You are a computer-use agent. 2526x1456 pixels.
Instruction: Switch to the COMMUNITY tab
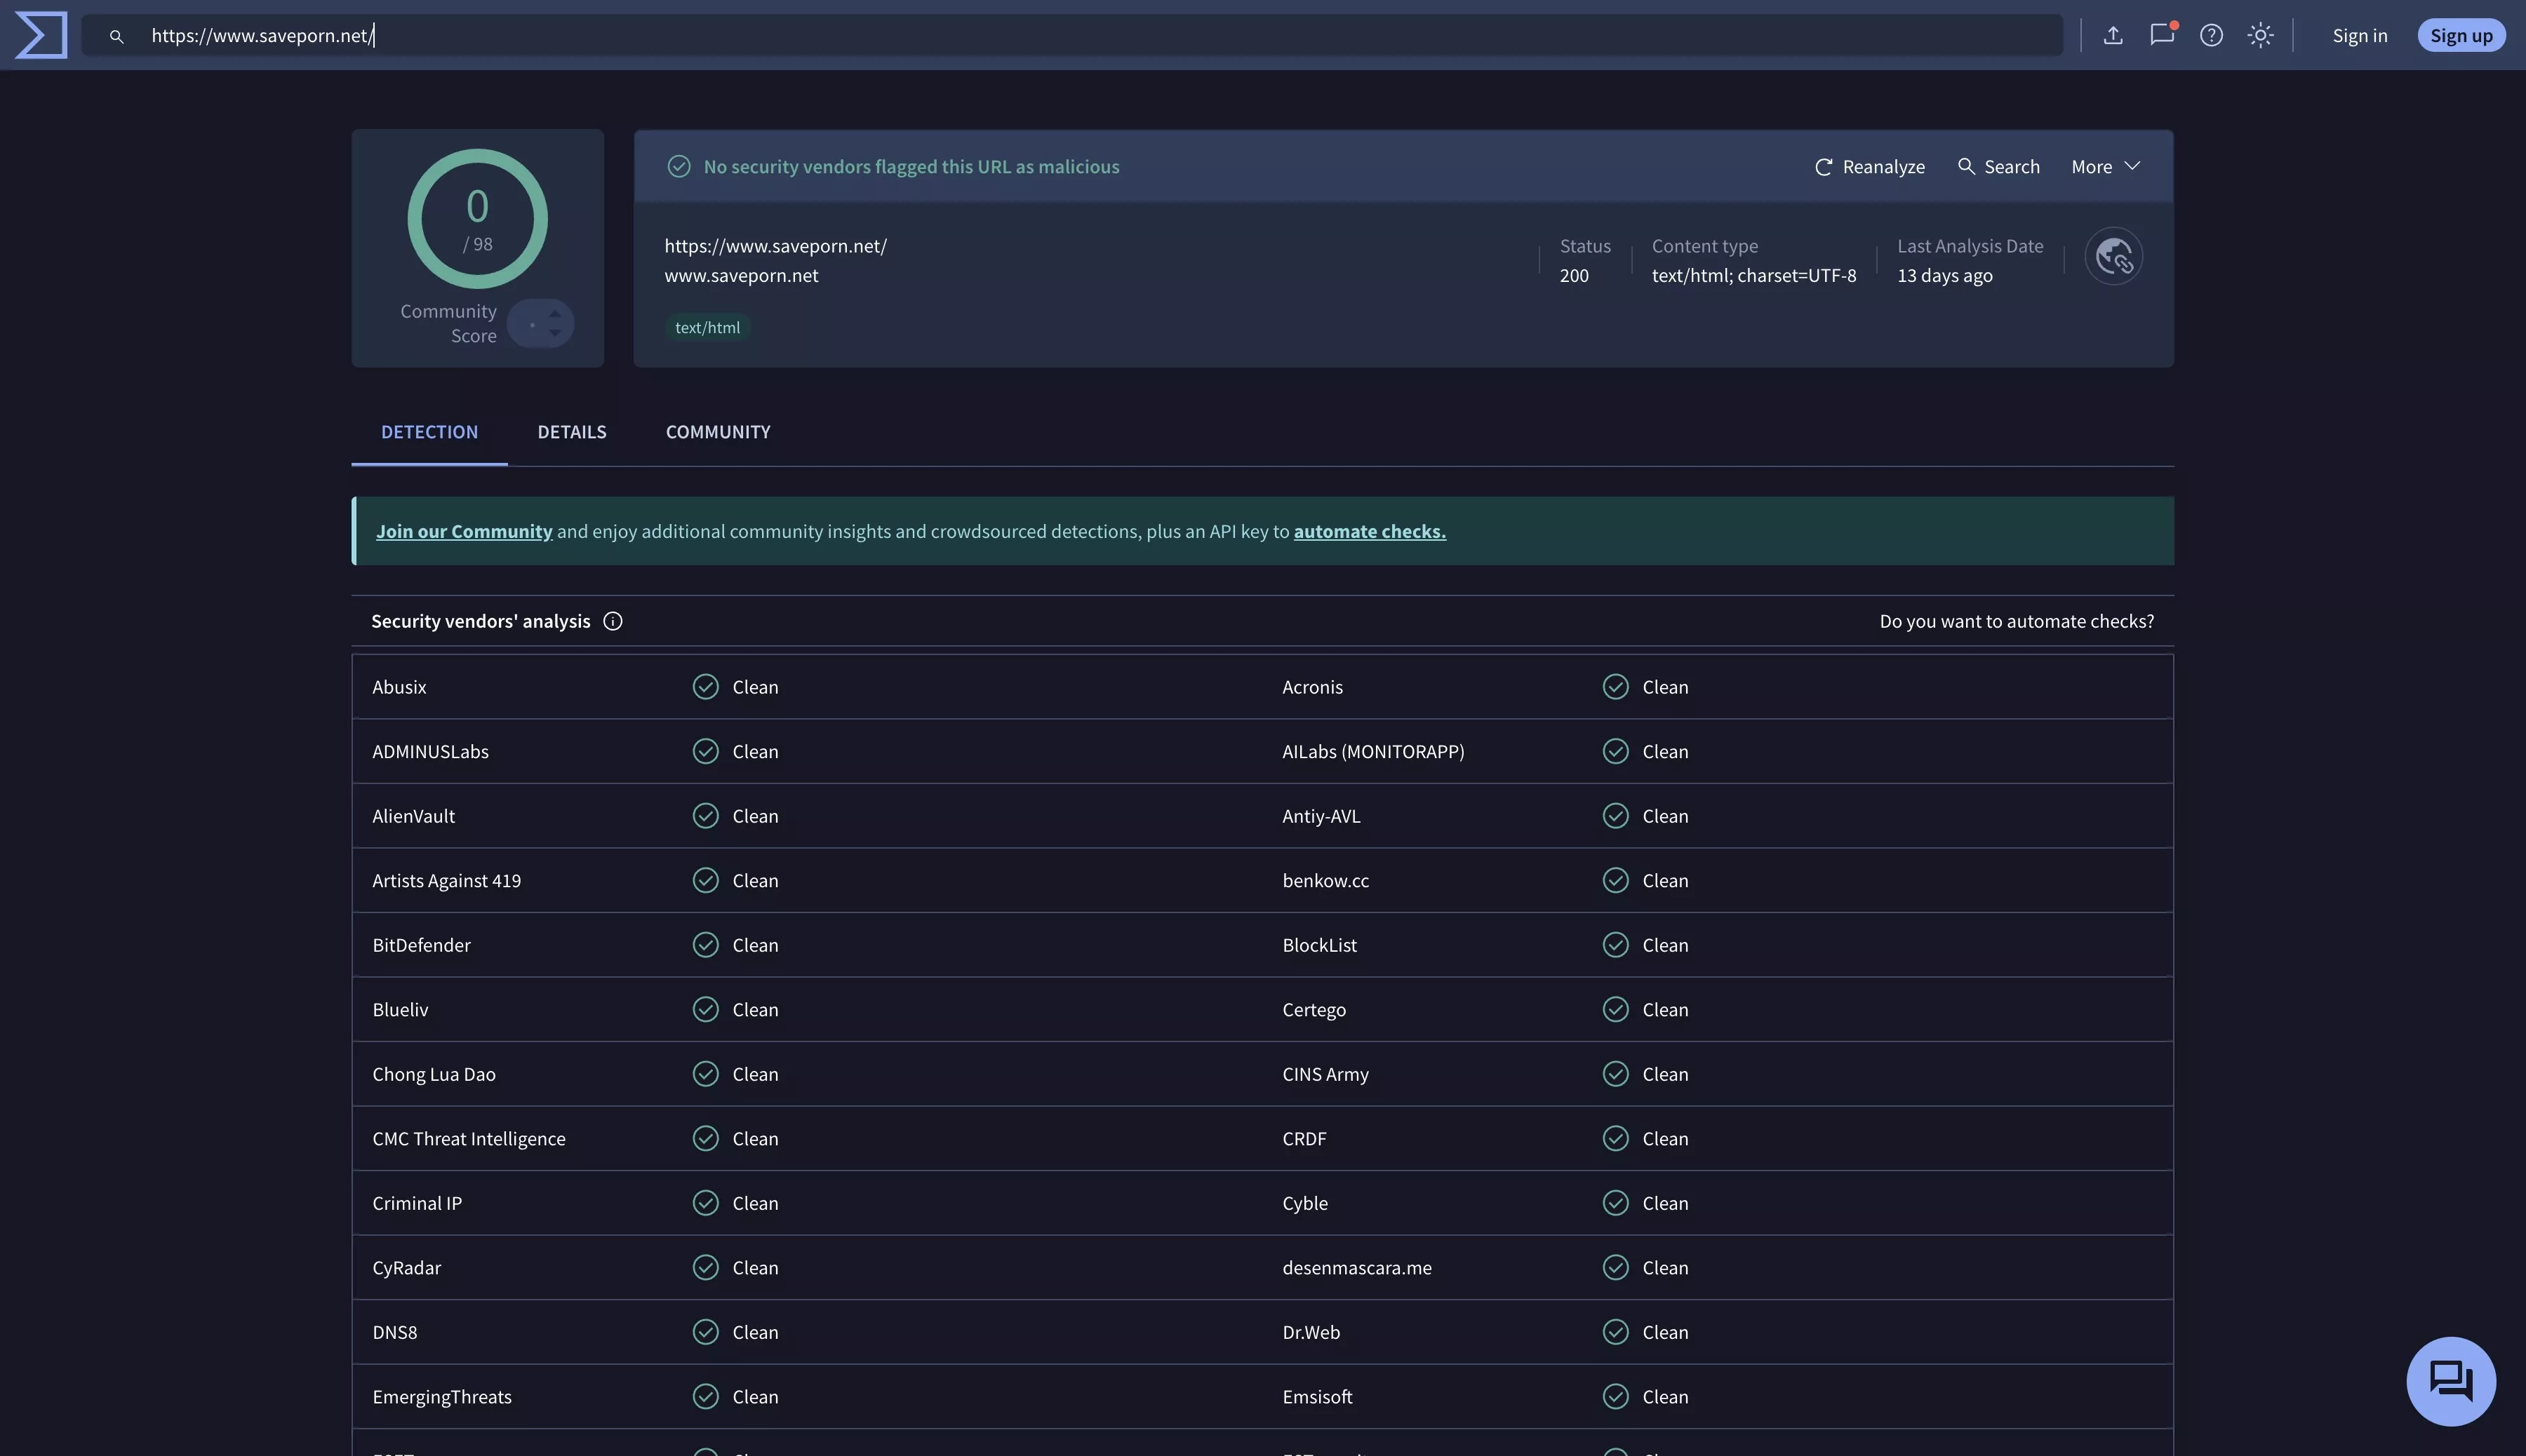coord(717,431)
